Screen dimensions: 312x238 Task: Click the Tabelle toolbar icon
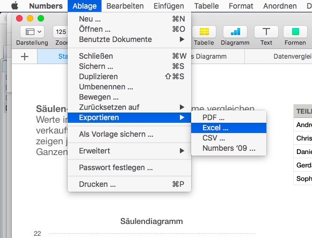click(204, 32)
